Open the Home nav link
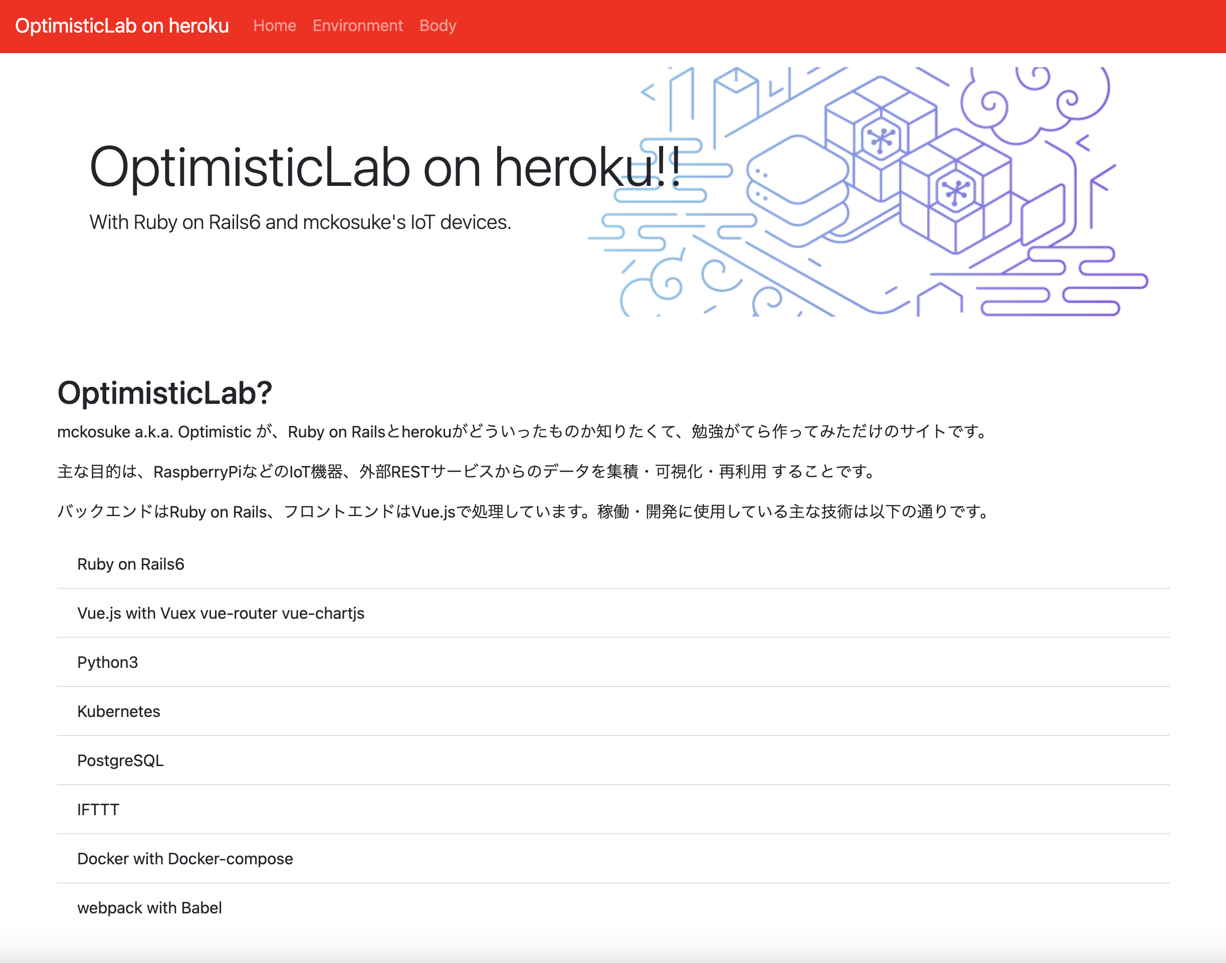This screenshot has width=1226, height=963. click(x=275, y=26)
